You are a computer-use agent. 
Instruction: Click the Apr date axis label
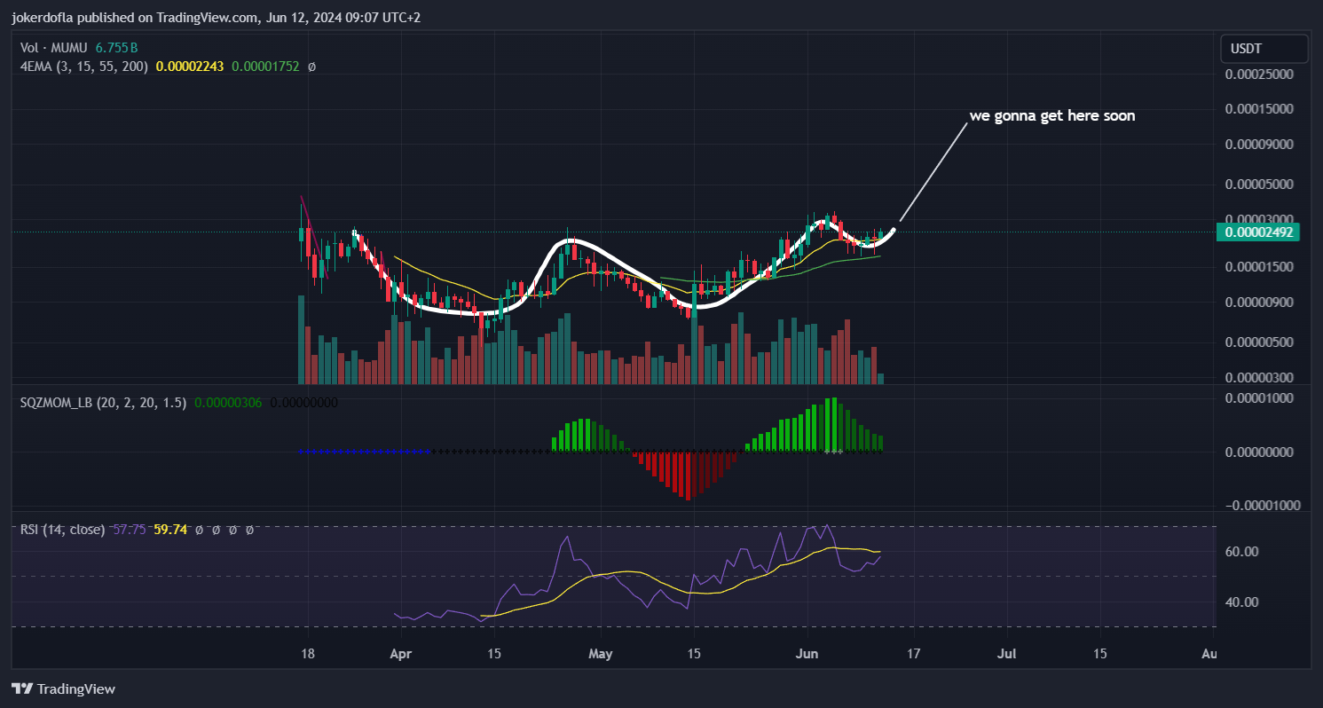pyautogui.click(x=400, y=653)
